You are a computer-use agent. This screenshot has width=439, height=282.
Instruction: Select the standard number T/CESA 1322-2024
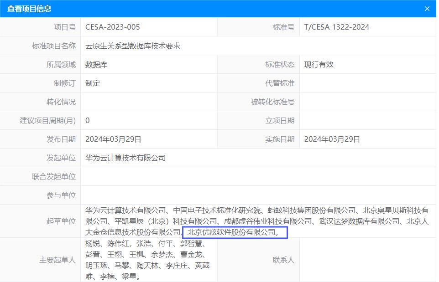pos(337,27)
